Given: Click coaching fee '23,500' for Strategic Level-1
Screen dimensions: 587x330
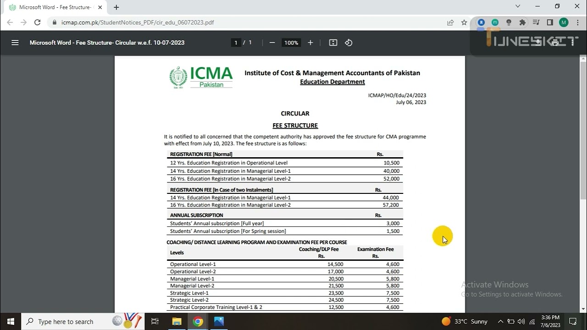Looking at the screenshot, I should (336, 293).
